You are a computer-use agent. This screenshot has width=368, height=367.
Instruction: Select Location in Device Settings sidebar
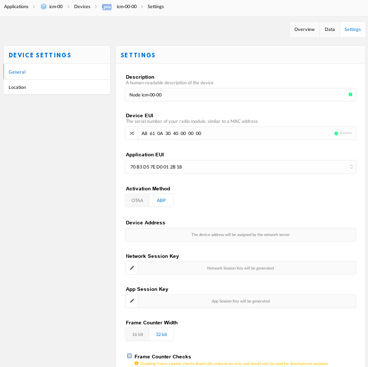pos(17,87)
